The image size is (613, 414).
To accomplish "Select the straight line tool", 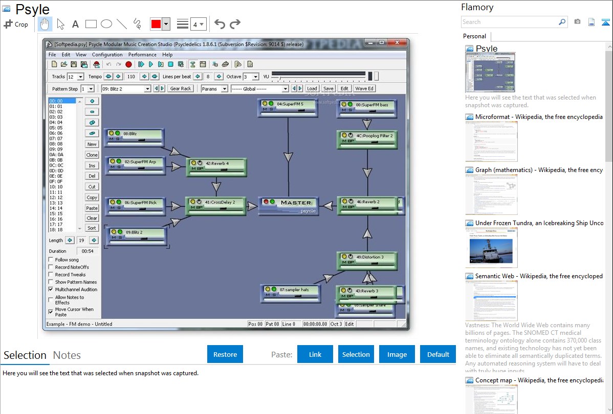I will [122, 24].
